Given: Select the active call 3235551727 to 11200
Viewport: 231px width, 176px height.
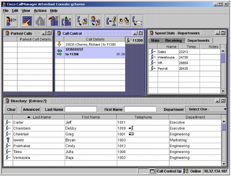Looking at the screenshot, I should point(90,52).
